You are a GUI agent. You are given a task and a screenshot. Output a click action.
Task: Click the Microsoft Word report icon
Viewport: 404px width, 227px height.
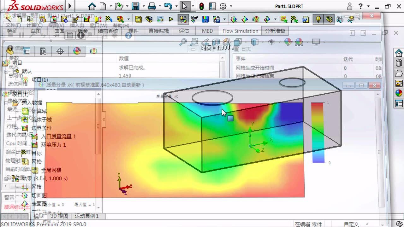coord(306,19)
